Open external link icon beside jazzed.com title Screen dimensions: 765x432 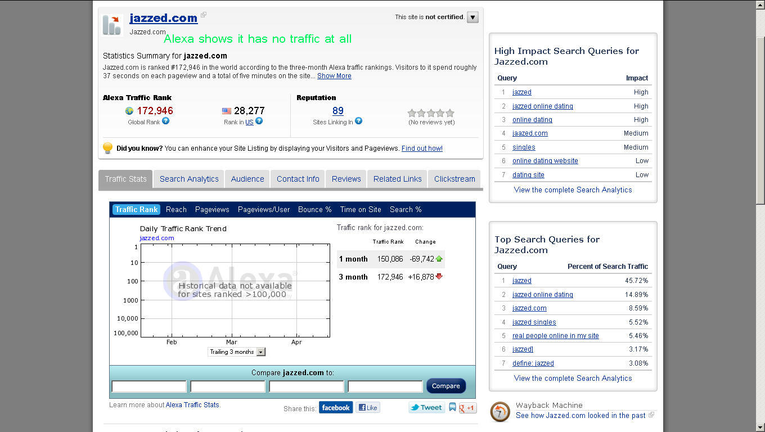tap(204, 15)
